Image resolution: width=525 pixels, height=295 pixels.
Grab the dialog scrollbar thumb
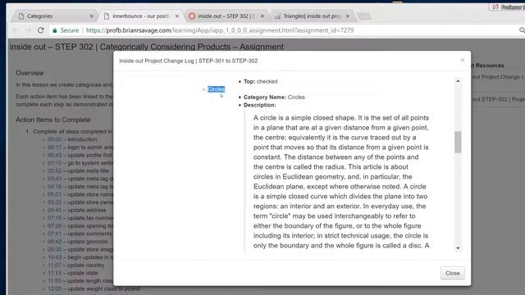pyautogui.click(x=458, y=142)
